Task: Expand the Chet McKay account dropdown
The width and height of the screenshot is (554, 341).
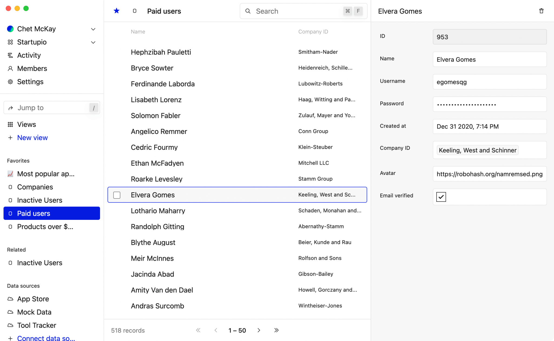Action: point(93,29)
